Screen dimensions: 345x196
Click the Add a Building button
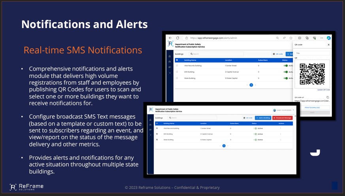[x=263, y=118]
